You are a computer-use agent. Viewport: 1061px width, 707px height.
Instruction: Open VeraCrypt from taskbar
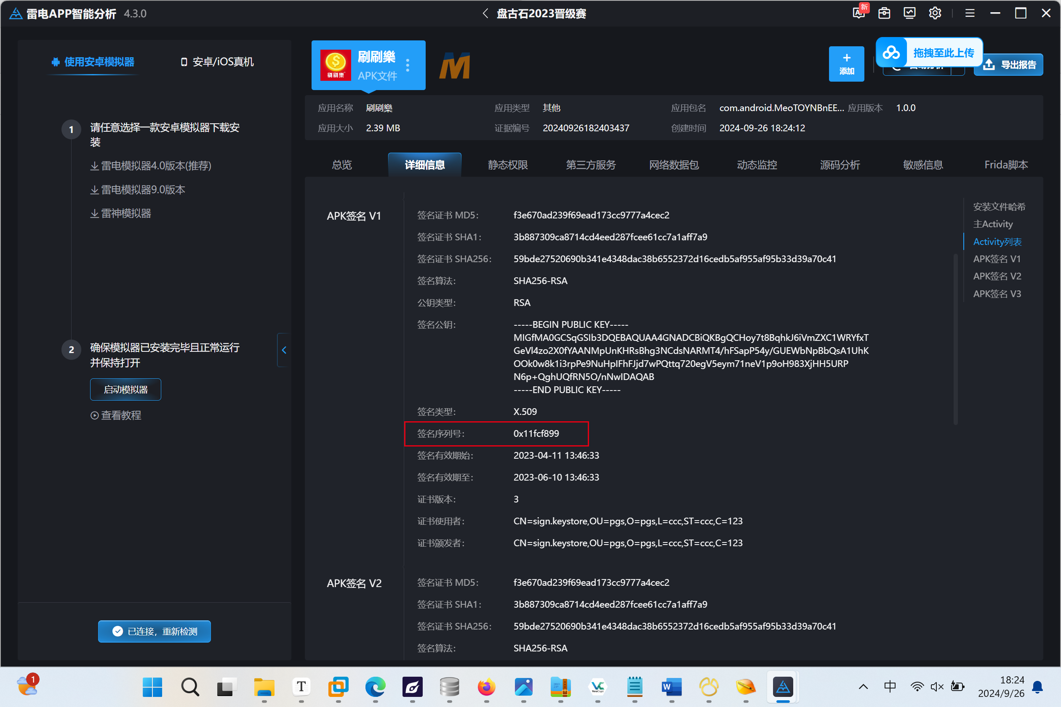(598, 687)
